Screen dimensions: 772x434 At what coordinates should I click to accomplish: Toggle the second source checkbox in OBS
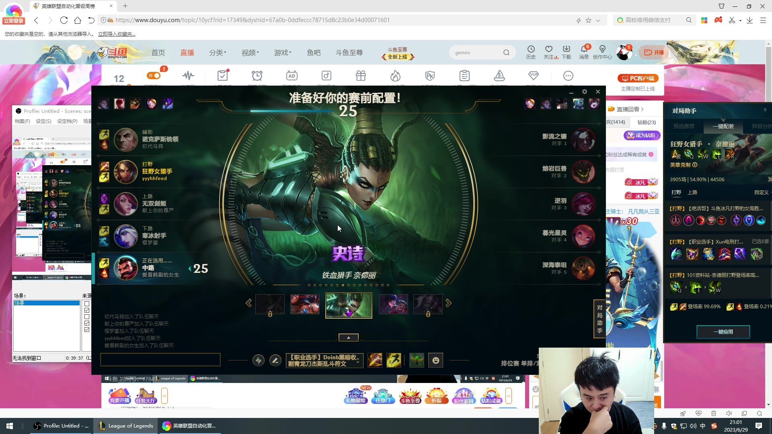(87, 310)
